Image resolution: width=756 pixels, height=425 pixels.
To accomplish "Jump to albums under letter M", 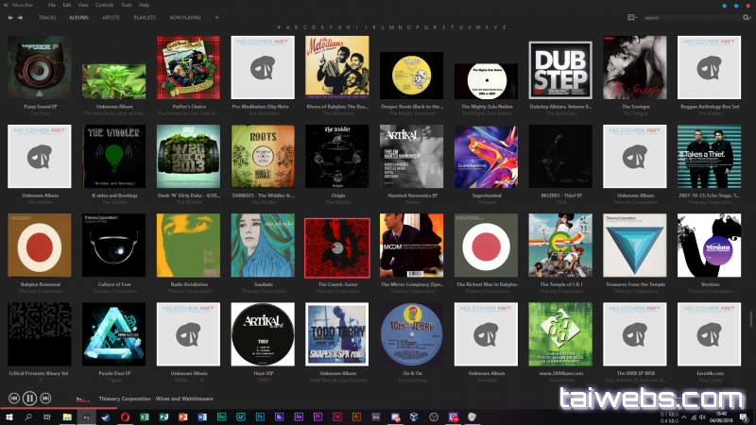I will click(x=391, y=27).
